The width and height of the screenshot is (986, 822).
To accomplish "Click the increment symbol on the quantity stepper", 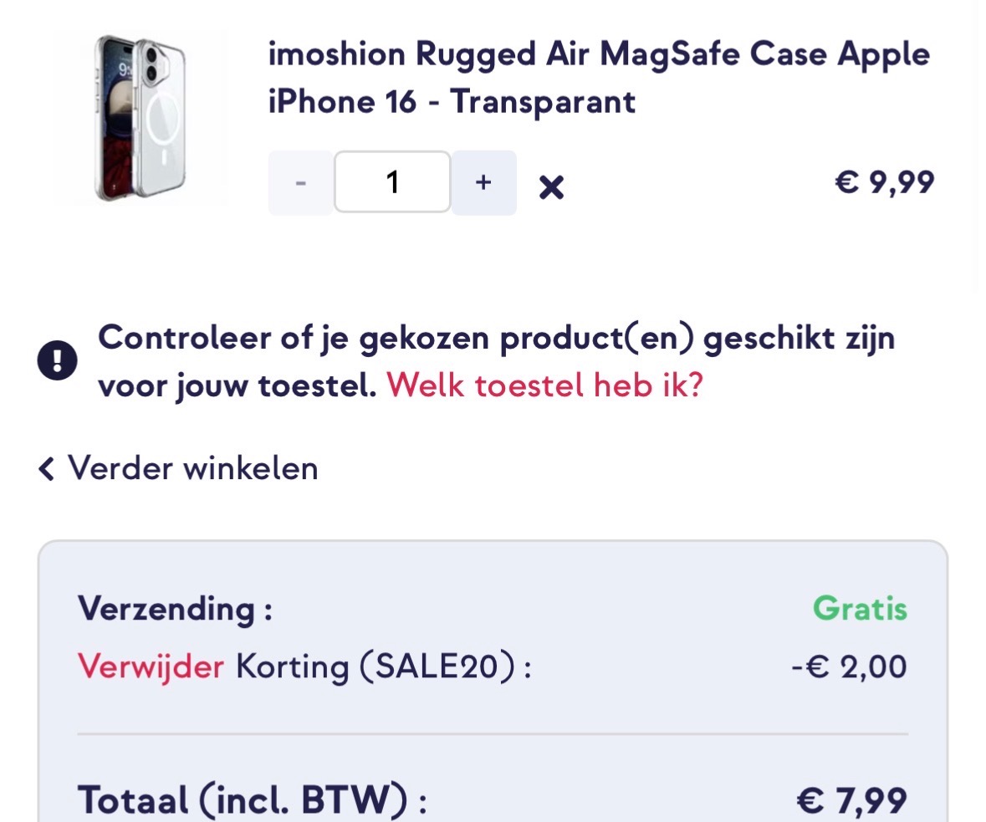I will tap(483, 182).
